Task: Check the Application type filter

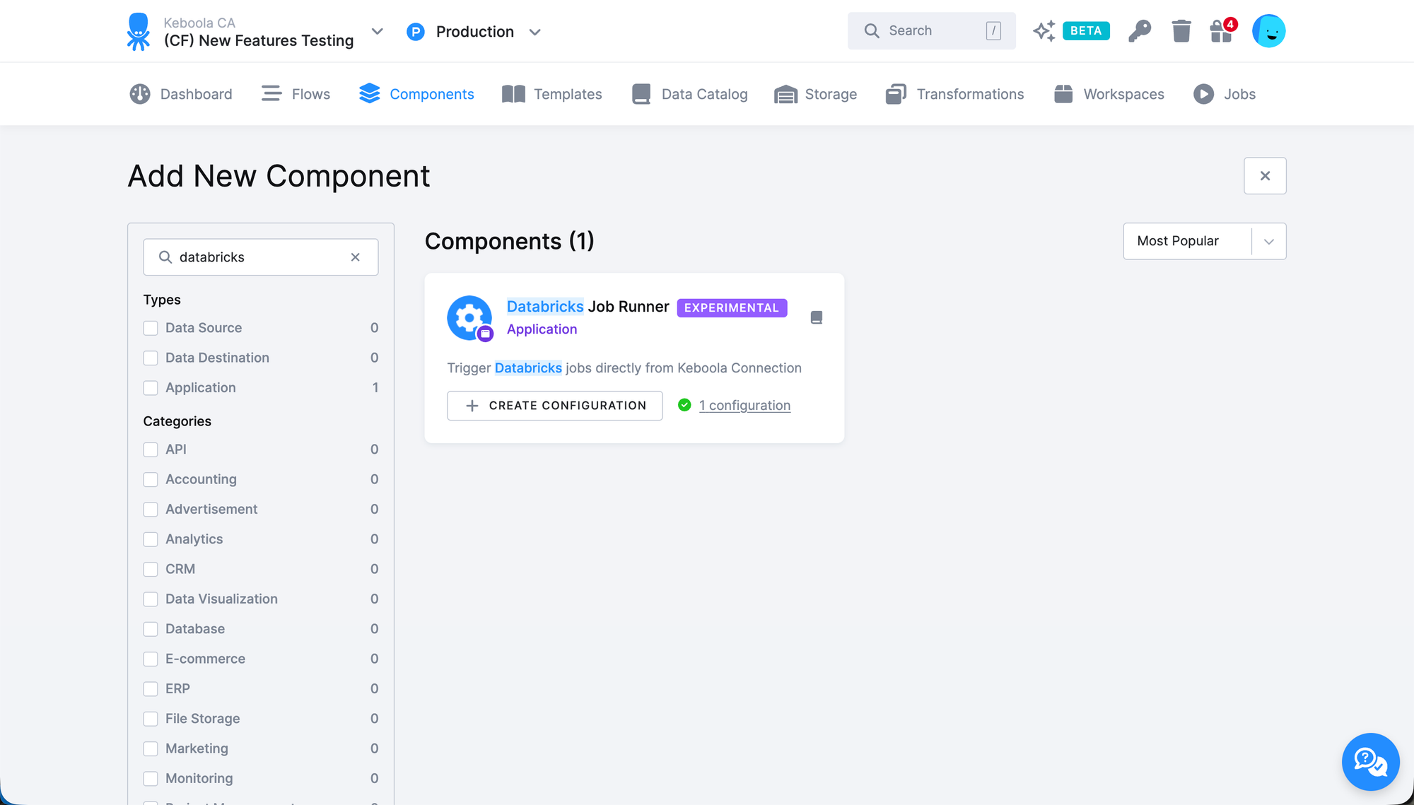Action: coord(151,387)
